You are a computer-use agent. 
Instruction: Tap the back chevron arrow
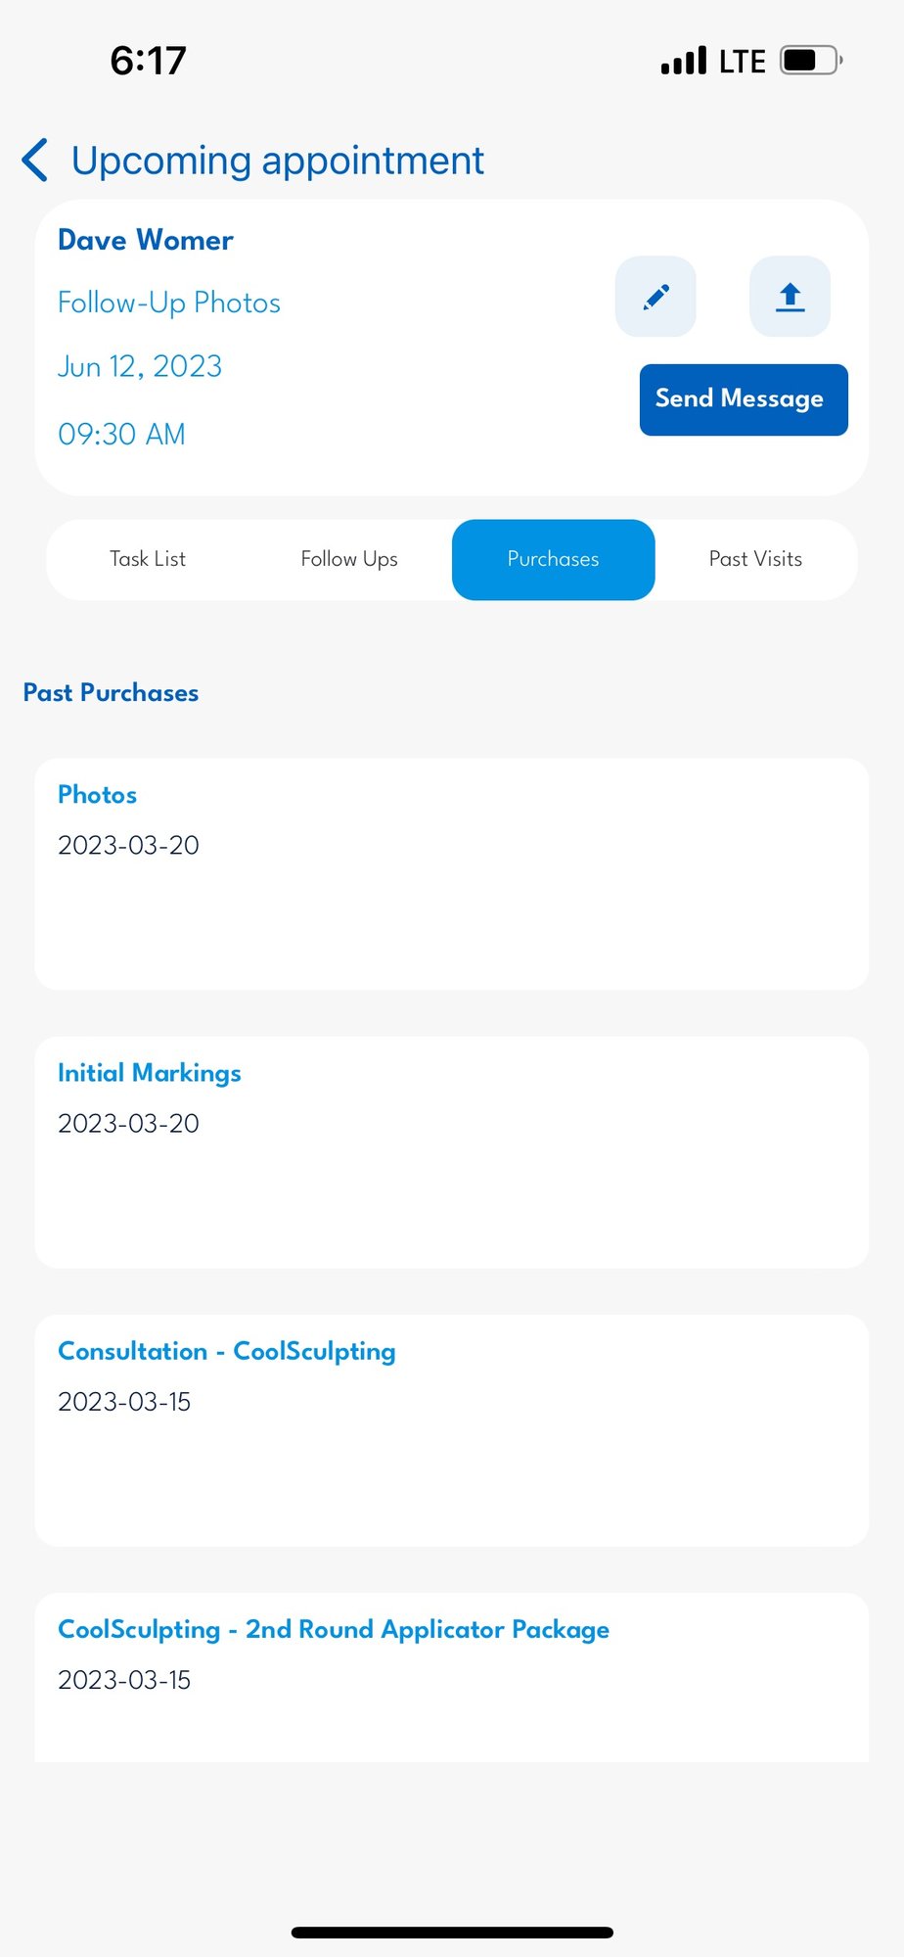pyautogui.click(x=35, y=161)
